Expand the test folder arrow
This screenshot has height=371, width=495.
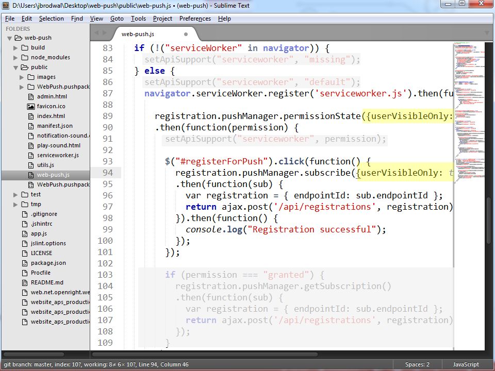(15, 195)
